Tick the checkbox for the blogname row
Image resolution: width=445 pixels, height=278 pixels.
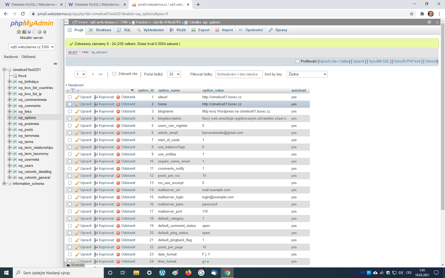tap(70, 111)
